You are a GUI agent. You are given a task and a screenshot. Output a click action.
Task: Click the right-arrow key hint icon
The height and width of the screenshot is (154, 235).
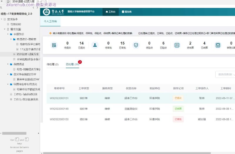27,139
